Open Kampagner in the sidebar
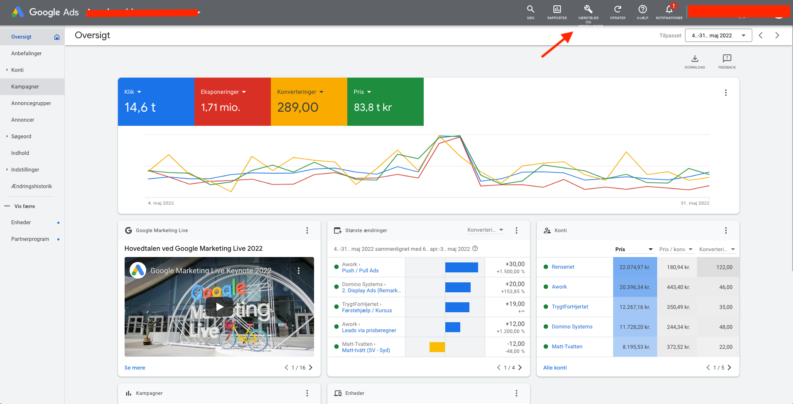The width and height of the screenshot is (793, 404). [x=32, y=87]
